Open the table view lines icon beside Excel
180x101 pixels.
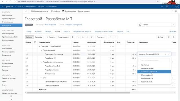pyautogui.click(x=169, y=37)
